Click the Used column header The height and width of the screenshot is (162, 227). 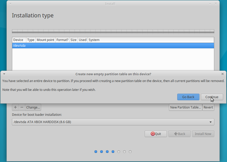(x=82, y=40)
